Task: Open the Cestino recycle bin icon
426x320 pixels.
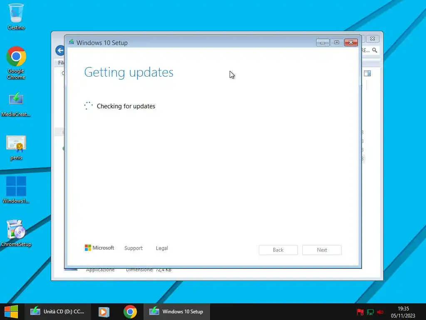Action: pyautogui.click(x=16, y=16)
